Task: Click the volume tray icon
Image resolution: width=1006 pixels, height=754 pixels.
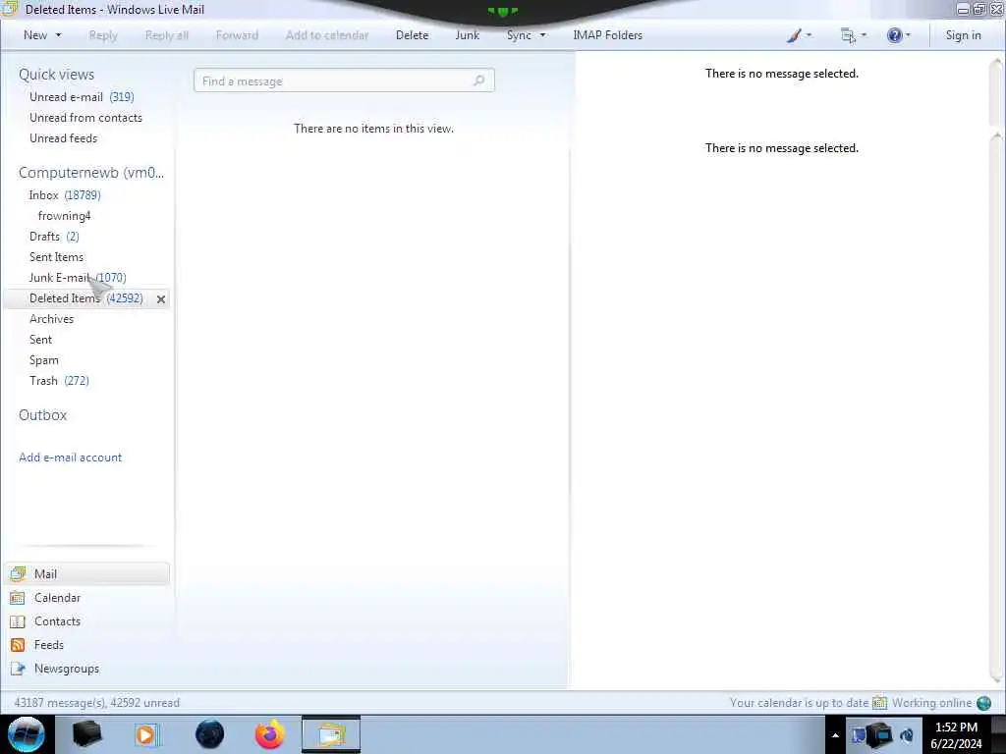Action: (906, 735)
